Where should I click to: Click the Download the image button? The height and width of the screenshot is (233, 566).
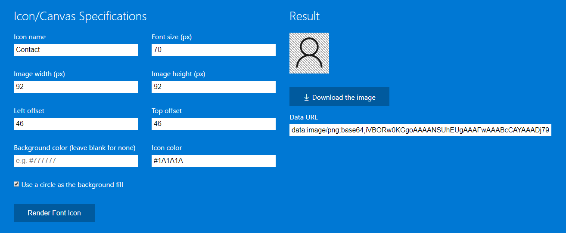pyautogui.click(x=339, y=97)
